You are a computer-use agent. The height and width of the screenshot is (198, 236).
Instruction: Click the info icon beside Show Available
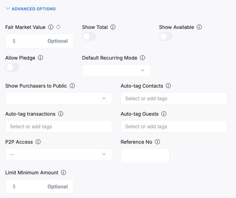point(199,27)
